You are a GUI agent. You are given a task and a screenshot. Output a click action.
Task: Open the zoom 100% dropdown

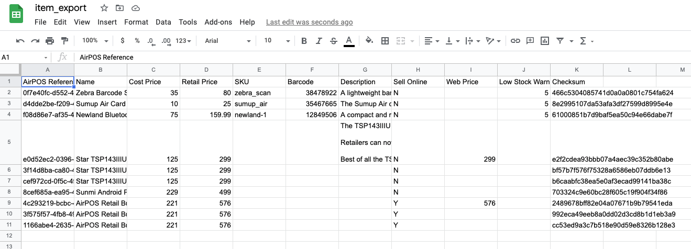click(95, 41)
